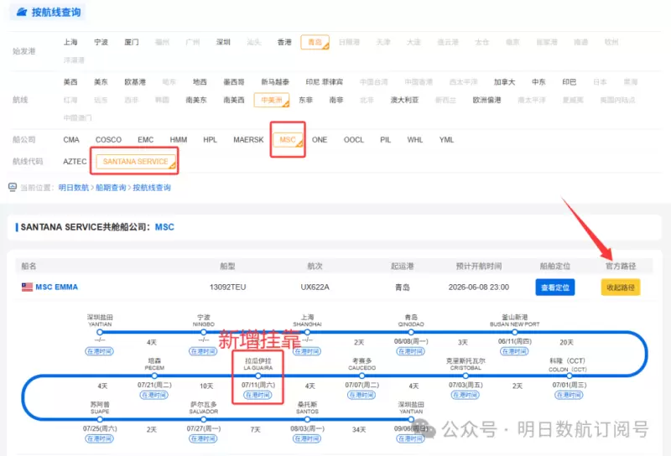This screenshot has width=671, height=456.
Task: Toggle the highlighted 中美洲 route
Action: [x=272, y=100]
